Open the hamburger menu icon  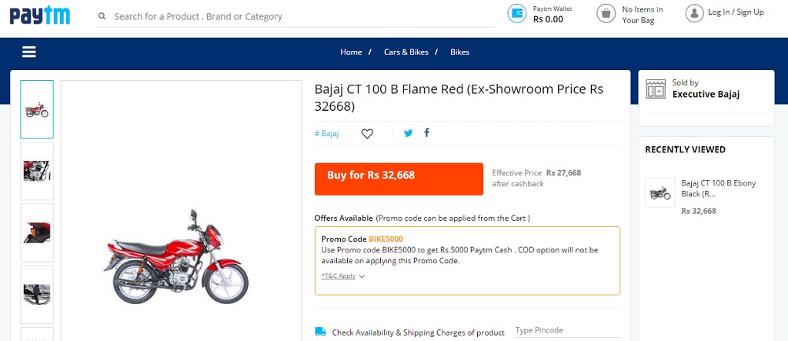(x=29, y=52)
